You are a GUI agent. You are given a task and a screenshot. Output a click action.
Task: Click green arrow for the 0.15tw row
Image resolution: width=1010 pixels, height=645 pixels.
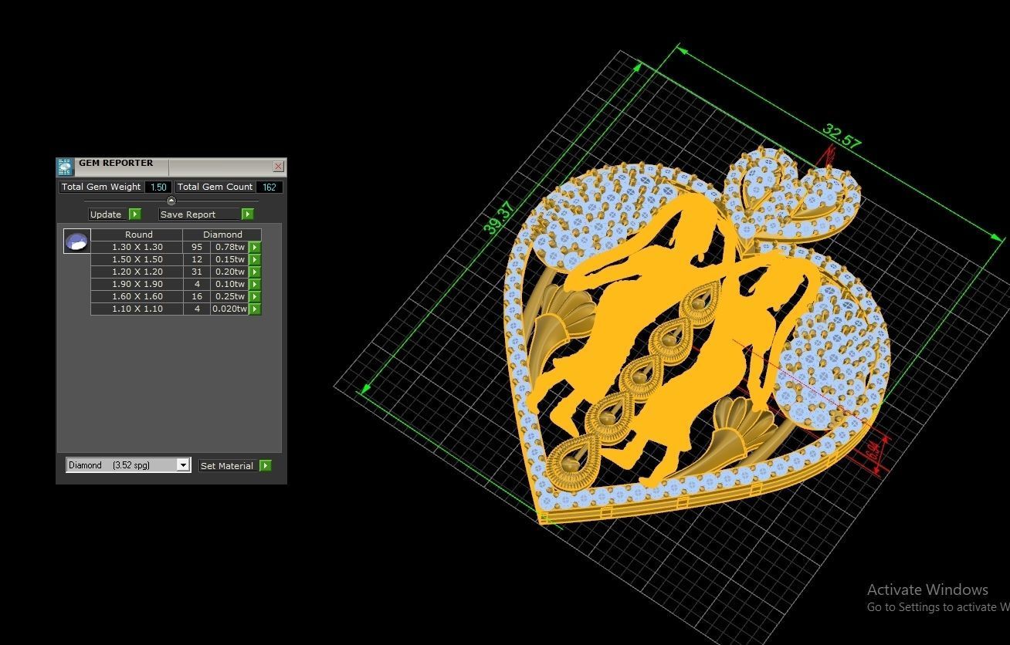pos(255,260)
